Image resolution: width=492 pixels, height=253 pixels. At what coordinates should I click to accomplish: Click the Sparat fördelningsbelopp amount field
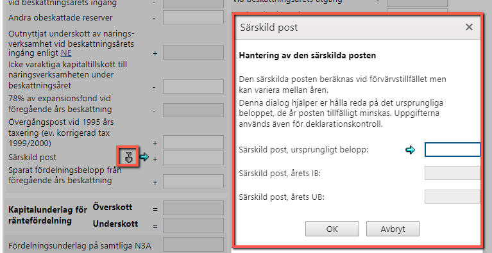(x=193, y=182)
